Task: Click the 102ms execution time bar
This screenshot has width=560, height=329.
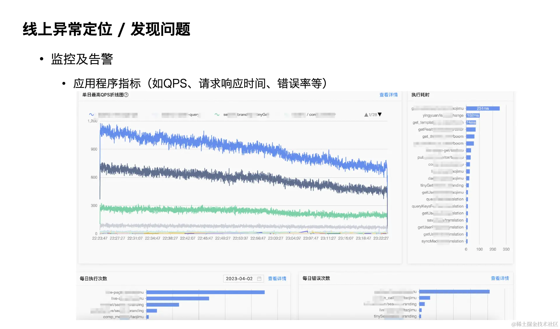Action: tap(473, 116)
